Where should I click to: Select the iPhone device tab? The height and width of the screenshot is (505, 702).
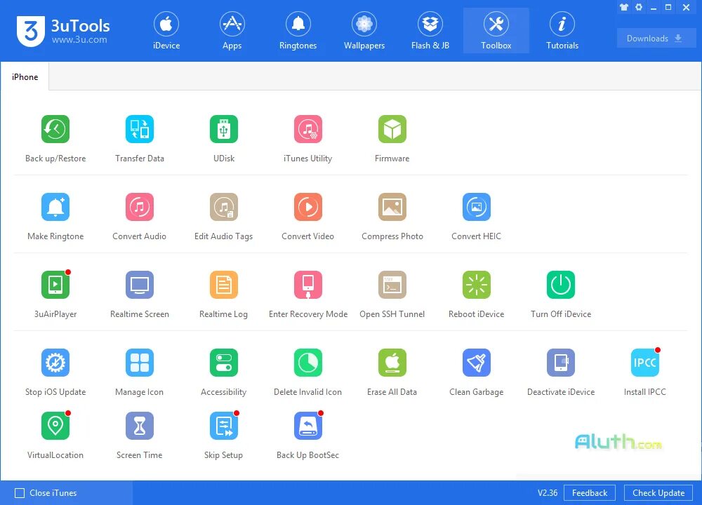[x=25, y=77]
